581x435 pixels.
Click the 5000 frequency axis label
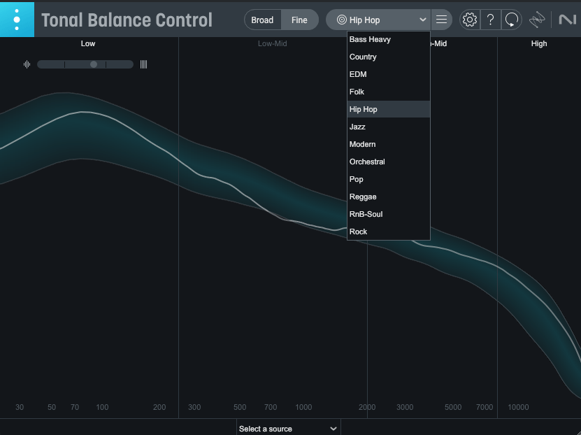(x=453, y=407)
